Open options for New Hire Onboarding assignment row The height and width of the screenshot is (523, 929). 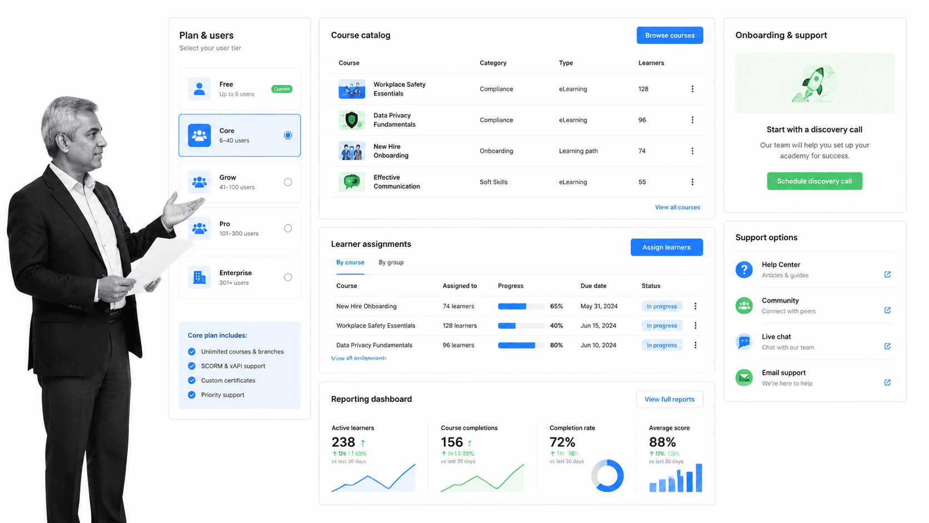695,306
